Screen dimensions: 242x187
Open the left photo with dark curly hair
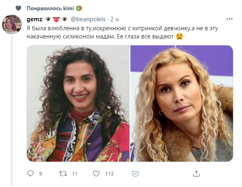pos(78,104)
